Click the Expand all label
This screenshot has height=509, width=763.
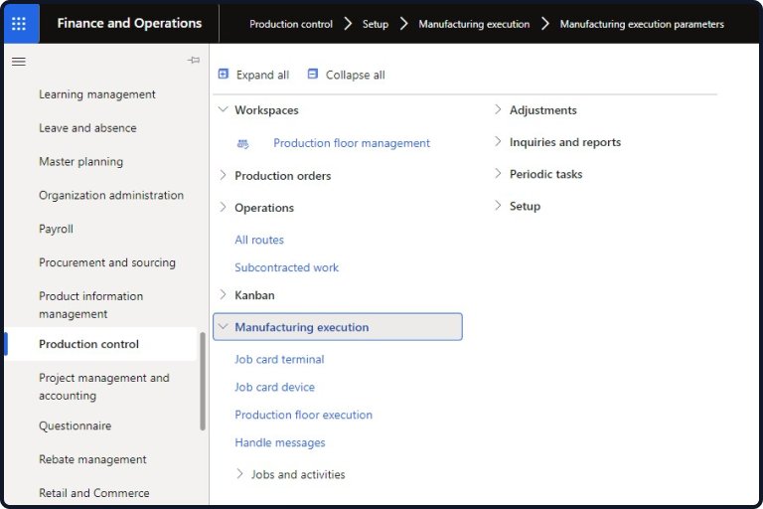click(x=262, y=75)
